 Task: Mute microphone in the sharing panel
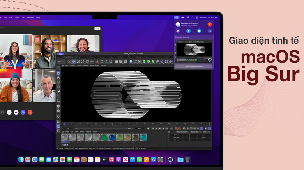pyautogui.click(x=188, y=31)
